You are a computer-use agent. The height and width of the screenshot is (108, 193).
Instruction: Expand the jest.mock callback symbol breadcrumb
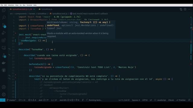pyautogui.click(x=89, y=13)
